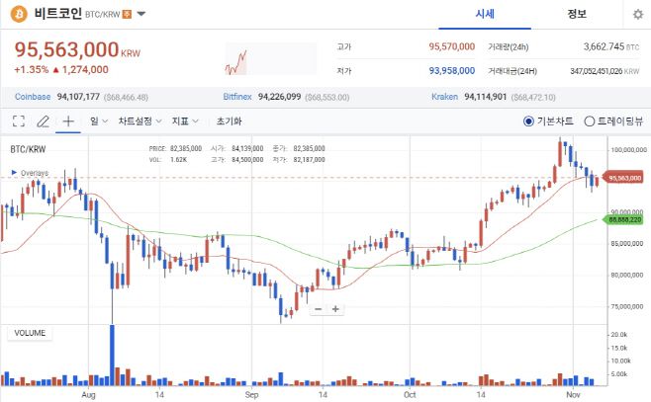The image size is (651, 402).
Task: Expand the Overlays legend arrow
Action: point(14,173)
